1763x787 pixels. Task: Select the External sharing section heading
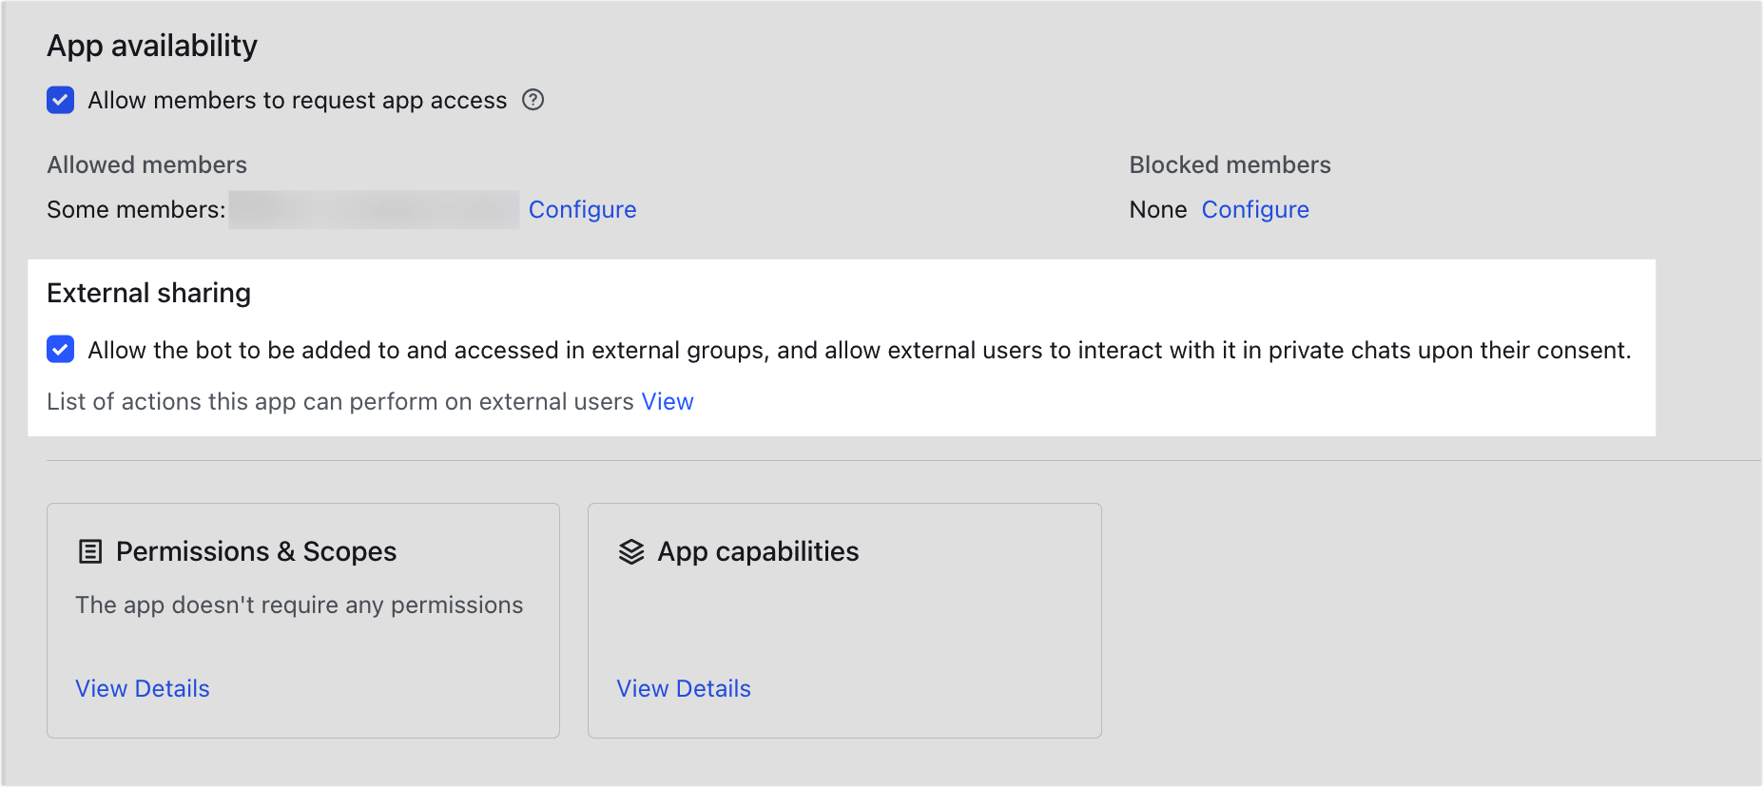(149, 294)
